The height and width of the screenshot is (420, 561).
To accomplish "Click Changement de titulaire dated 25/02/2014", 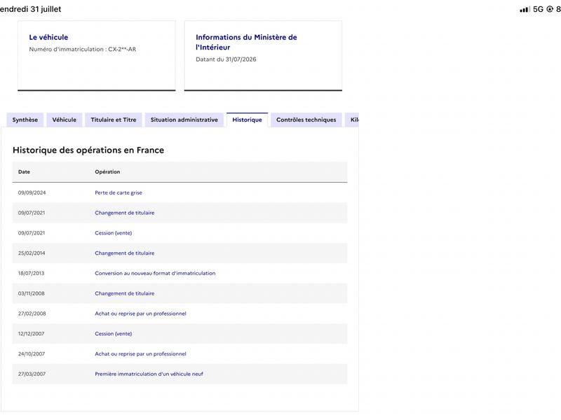I will (x=125, y=253).
